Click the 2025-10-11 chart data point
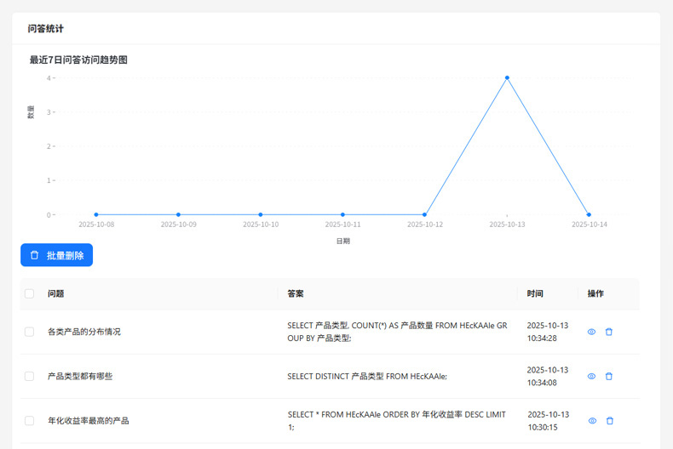This screenshot has height=449, width=673. 342,214
